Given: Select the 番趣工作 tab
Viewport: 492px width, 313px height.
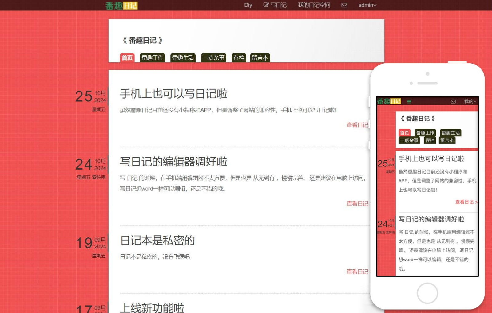Looking at the screenshot, I should (x=153, y=58).
